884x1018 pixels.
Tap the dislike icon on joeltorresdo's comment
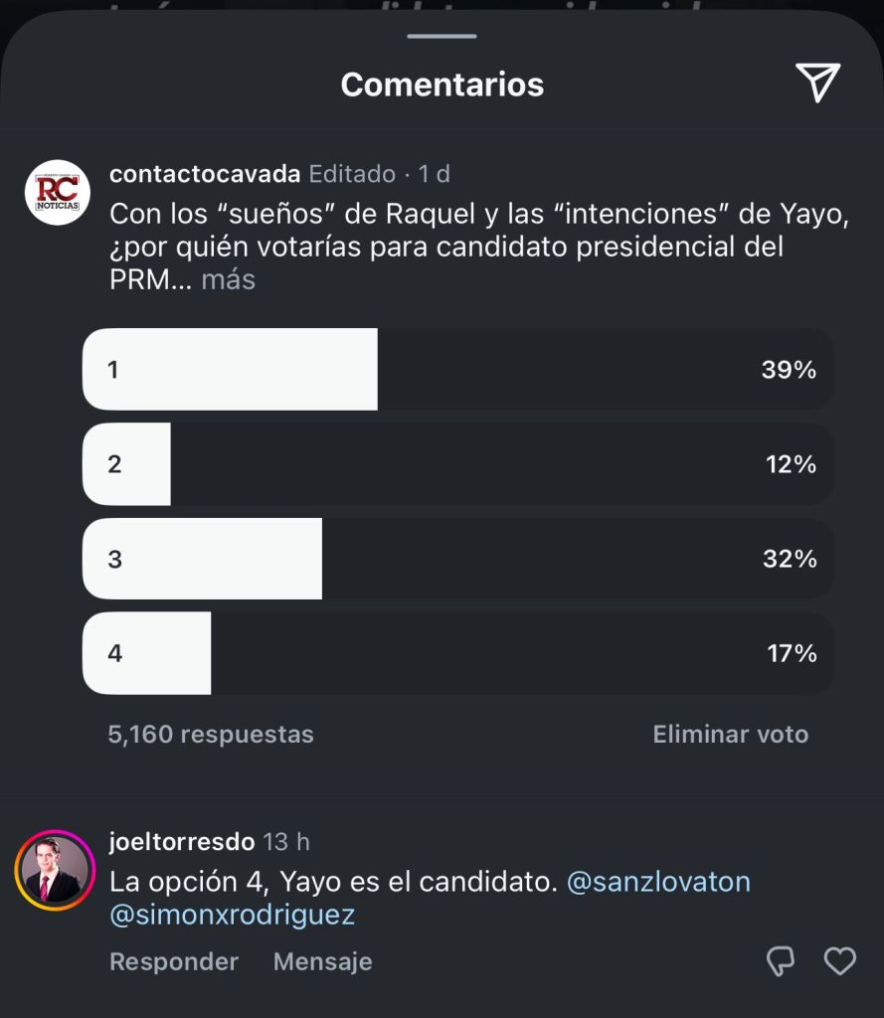781,960
